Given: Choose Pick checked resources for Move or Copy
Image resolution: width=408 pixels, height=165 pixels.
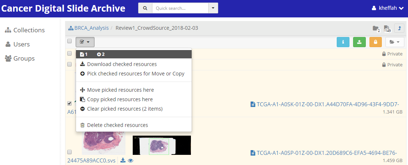Looking at the screenshot, I should [x=134, y=74].
